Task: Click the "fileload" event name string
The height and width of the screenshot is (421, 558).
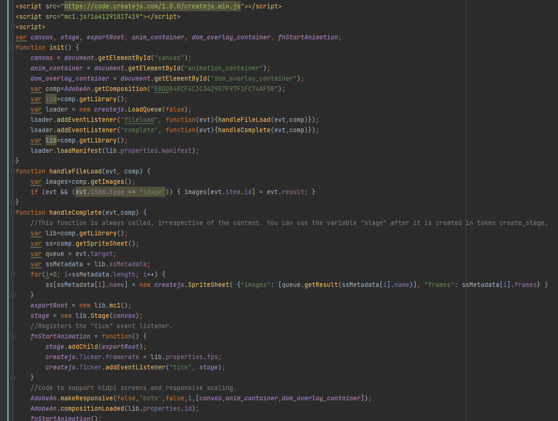Action: (139, 120)
